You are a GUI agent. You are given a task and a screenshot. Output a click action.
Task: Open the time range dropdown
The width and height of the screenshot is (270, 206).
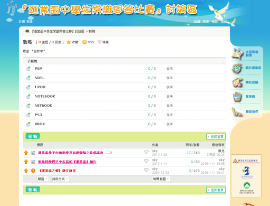pyautogui.click(x=161, y=179)
